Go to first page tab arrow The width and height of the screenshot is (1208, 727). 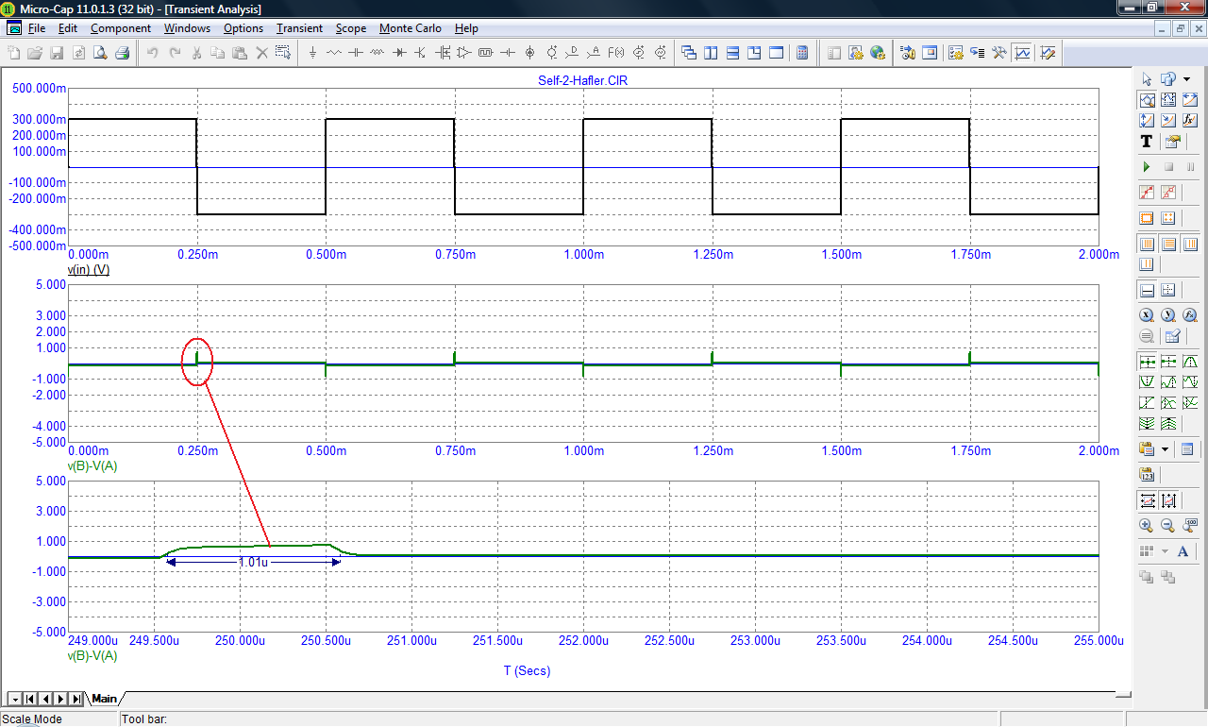pos(30,699)
